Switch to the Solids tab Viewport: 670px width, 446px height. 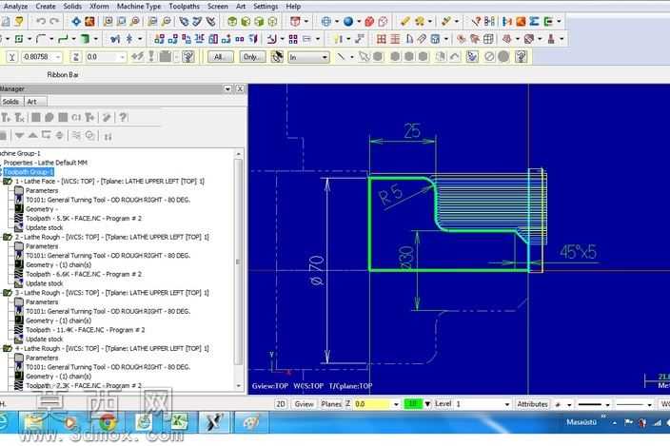pyautogui.click(x=10, y=102)
